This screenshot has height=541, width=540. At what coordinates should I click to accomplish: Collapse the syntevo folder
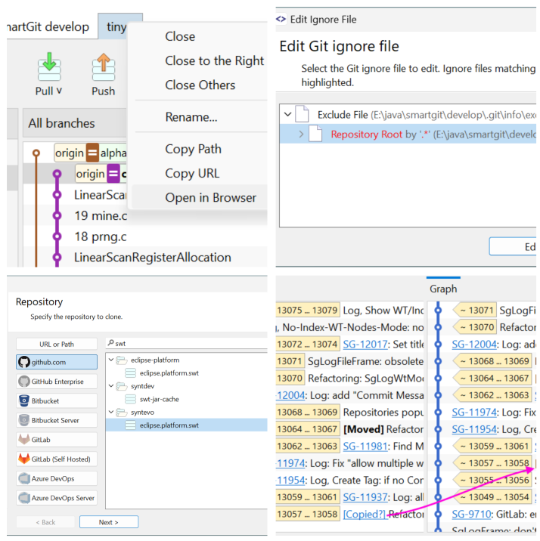coord(111,412)
